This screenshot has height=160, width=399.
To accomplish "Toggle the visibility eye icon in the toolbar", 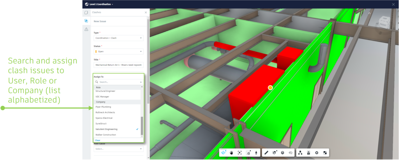I will (x=291, y=152).
